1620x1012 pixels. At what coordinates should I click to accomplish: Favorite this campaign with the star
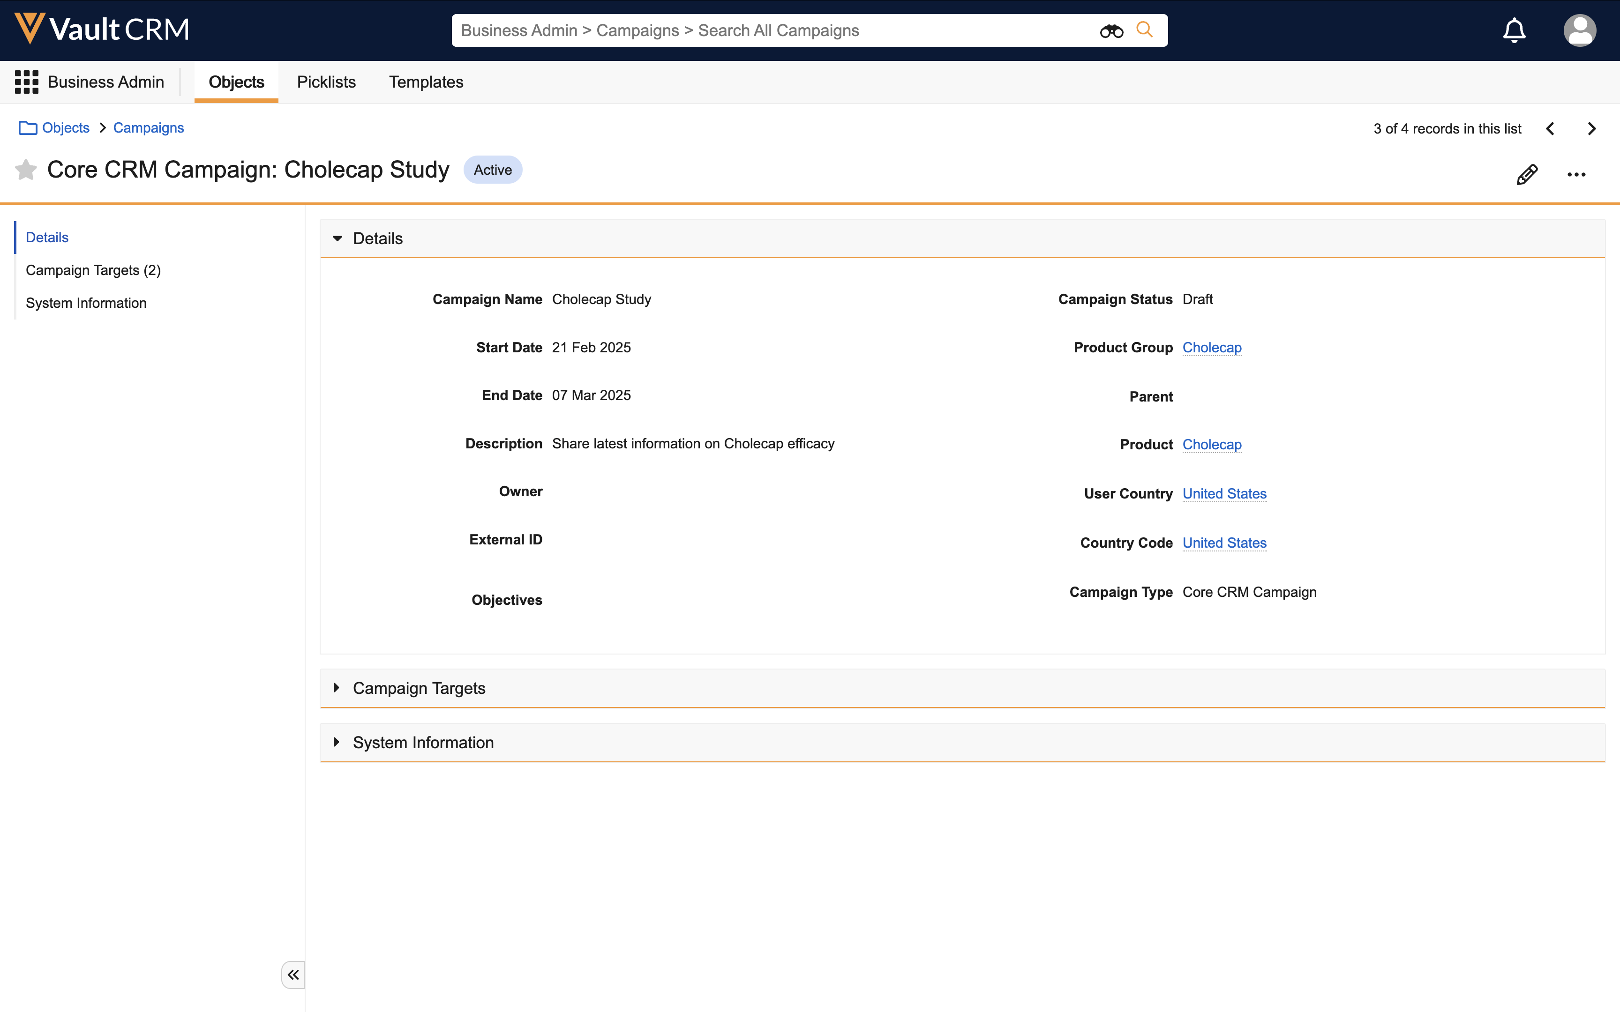[x=26, y=170]
